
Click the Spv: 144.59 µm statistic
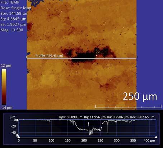(x=14, y=13)
